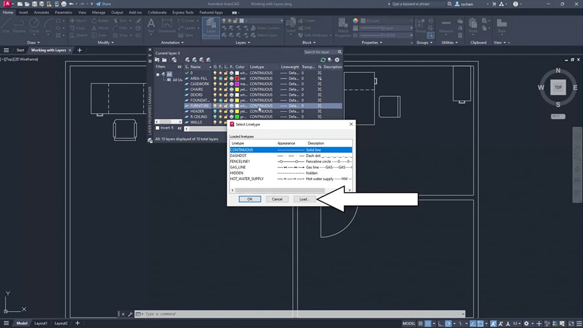Click the red color swatch for AREA-FILL
The image size is (583, 328).
237,79
